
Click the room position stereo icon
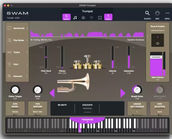pyautogui.click(x=158, y=43)
